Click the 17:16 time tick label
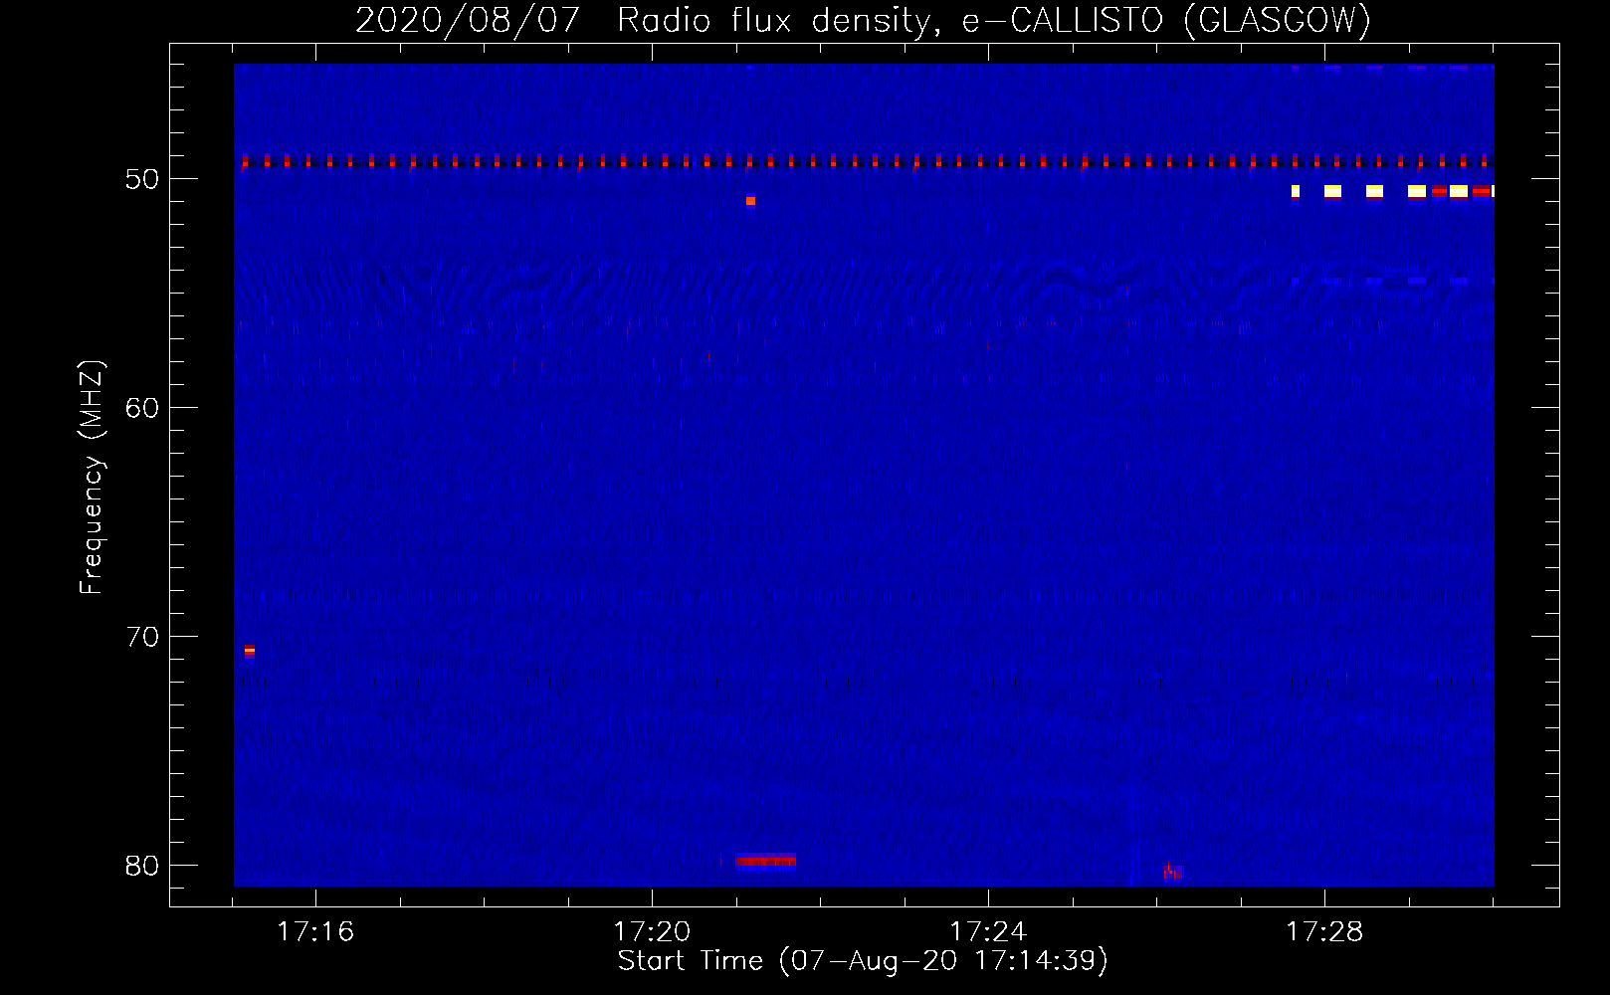Viewport: 1610px width, 995px height. 315,932
